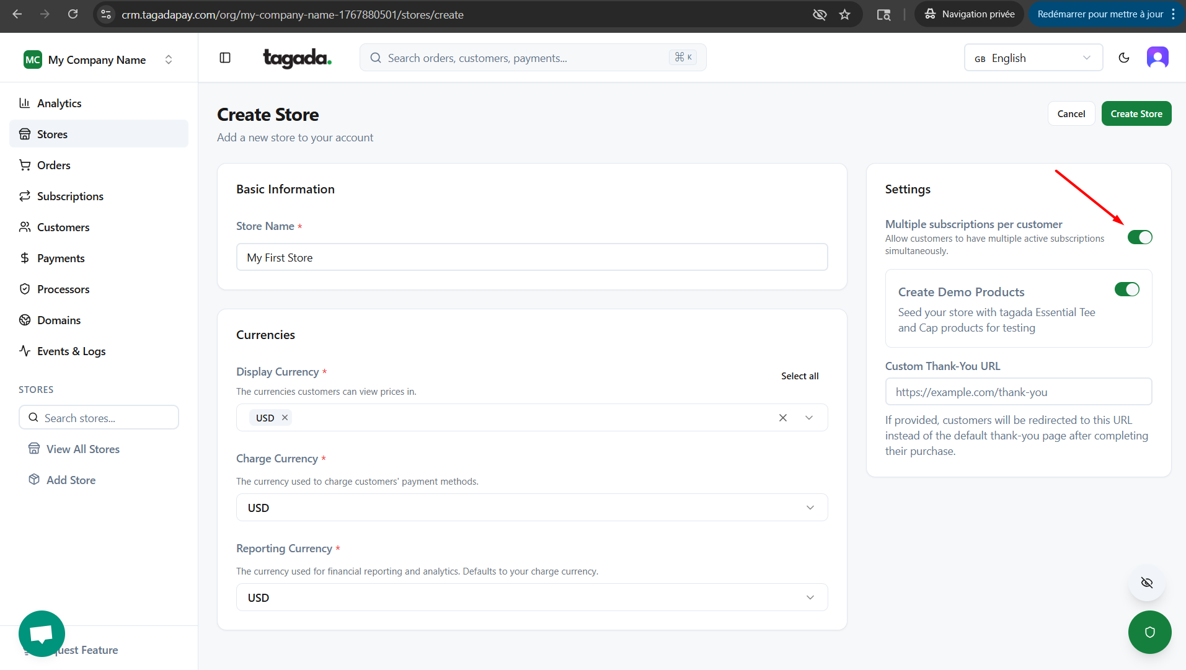
Task: Expand the Display Currency dropdown
Action: [x=809, y=418]
